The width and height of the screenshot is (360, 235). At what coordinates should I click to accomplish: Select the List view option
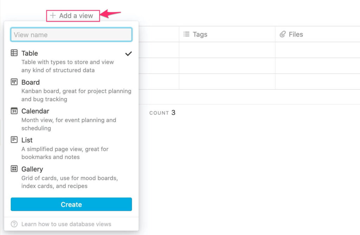pyautogui.click(x=71, y=148)
